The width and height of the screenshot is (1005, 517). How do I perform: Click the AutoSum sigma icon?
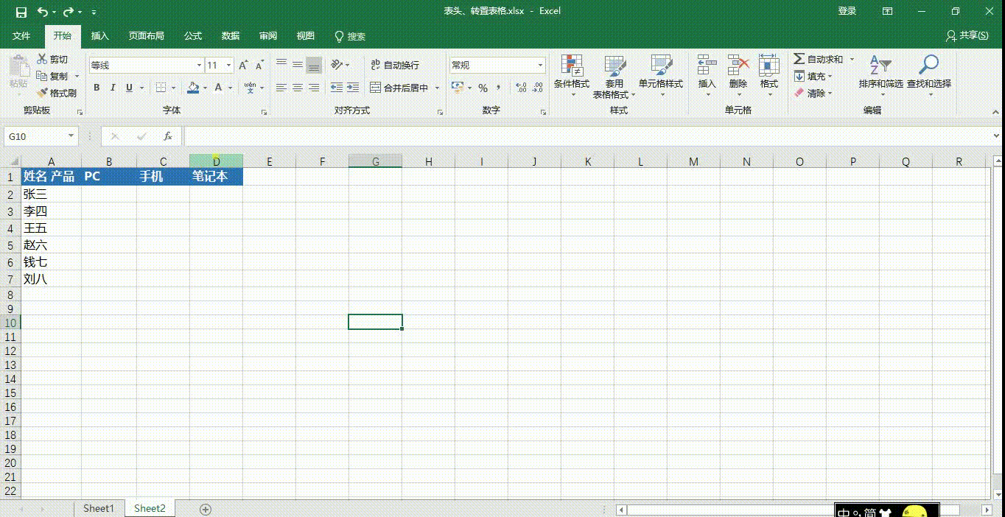799,59
